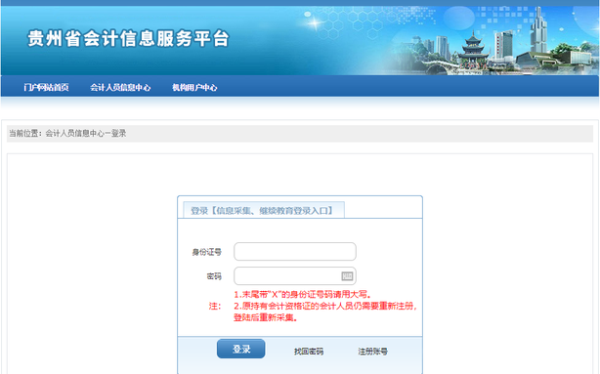Click the red note line 登陆后重新采集
Viewport: 600px width, 374px height.
(x=266, y=317)
